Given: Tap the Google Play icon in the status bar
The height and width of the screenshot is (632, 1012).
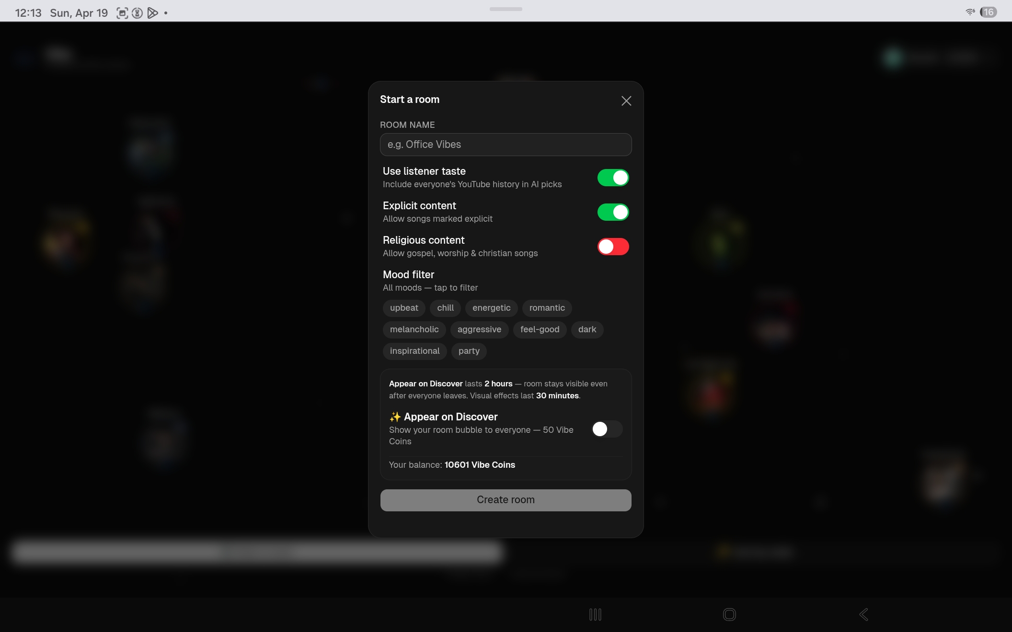Looking at the screenshot, I should point(152,12).
